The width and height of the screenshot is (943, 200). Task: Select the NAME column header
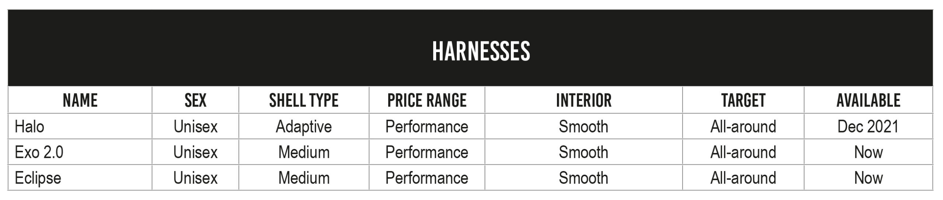point(80,101)
